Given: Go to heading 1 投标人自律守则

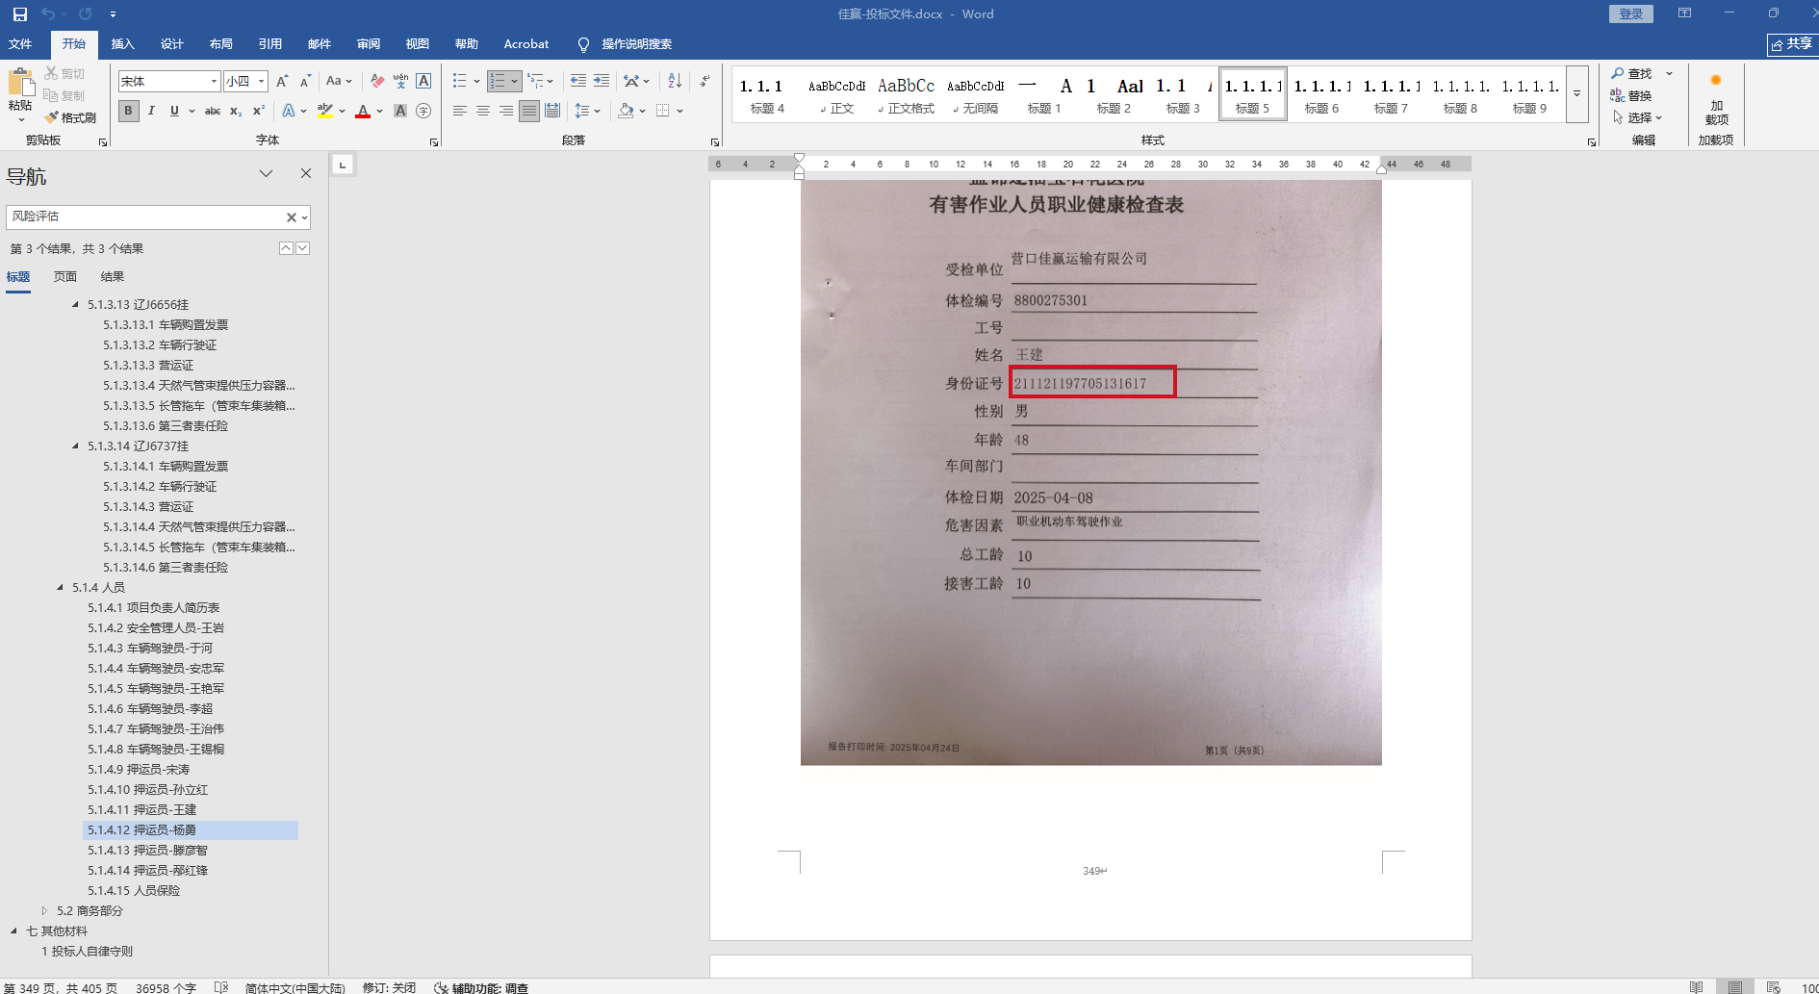Looking at the screenshot, I should 88,952.
